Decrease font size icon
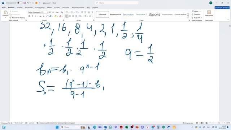 pos(53,12)
